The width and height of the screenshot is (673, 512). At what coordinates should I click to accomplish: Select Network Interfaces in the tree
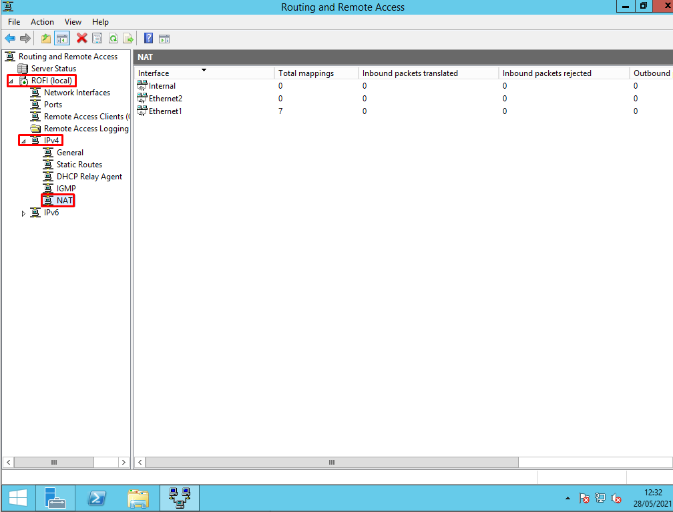[77, 93]
